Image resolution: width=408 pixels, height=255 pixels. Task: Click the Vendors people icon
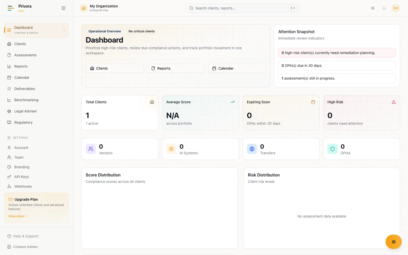coord(91,149)
